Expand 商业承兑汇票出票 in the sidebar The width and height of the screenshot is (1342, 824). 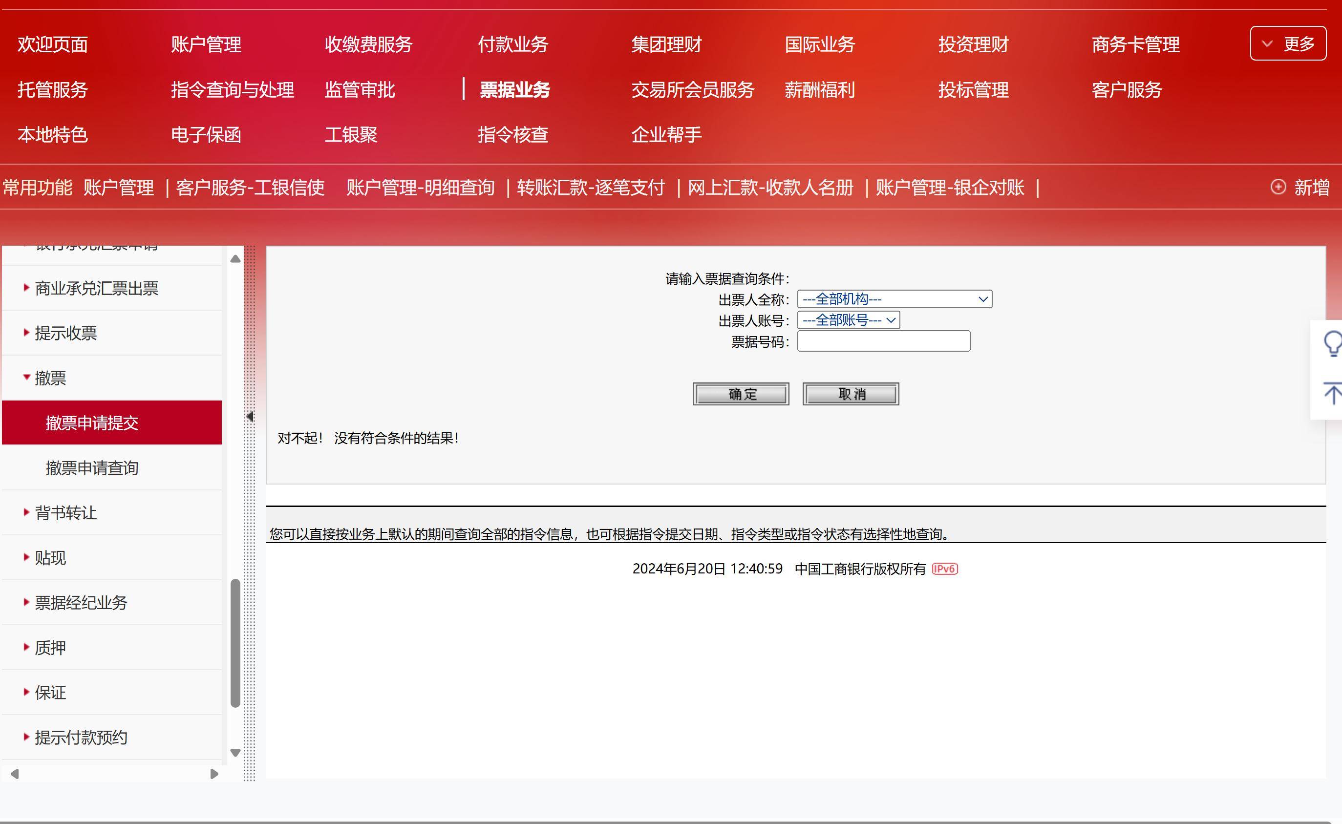(96, 288)
